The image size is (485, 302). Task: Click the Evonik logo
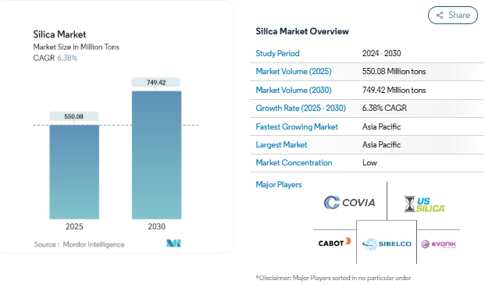point(439,244)
